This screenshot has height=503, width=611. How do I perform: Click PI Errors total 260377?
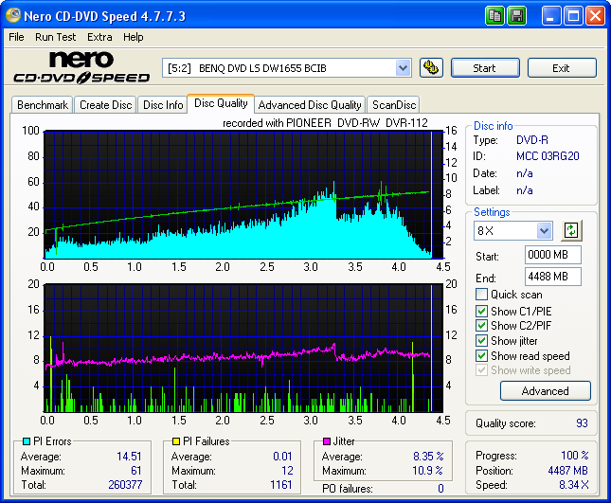[125, 484]
